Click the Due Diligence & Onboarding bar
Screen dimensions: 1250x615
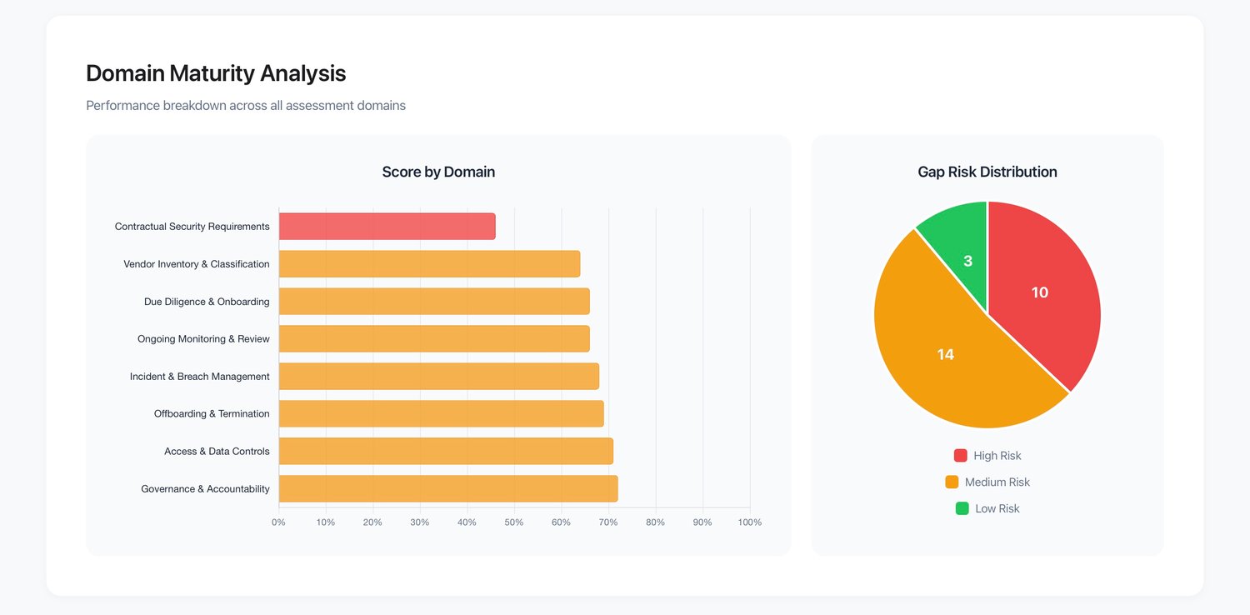click(434, 302)
